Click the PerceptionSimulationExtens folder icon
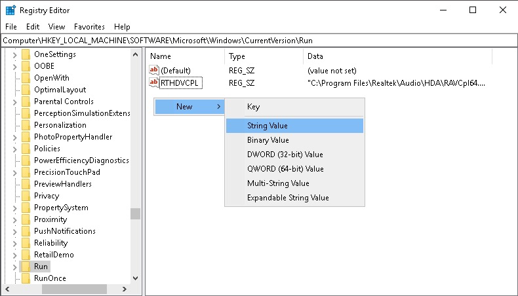518x296 pixels. coord(26,113)
